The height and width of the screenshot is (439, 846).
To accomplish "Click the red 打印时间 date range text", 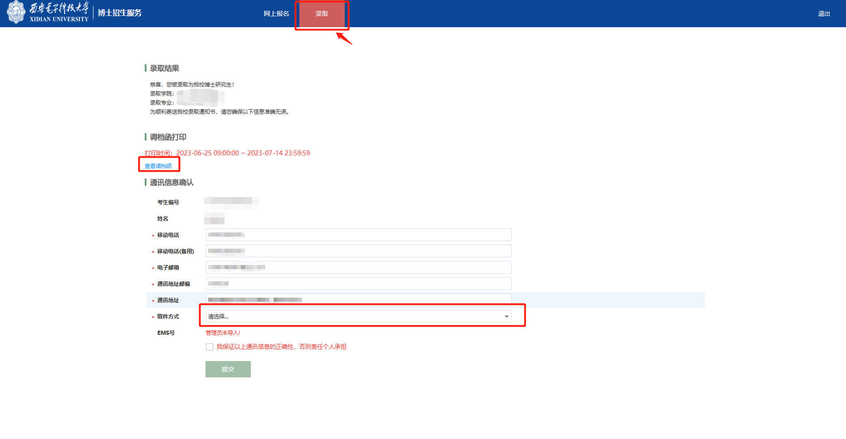I will point(227,153).
